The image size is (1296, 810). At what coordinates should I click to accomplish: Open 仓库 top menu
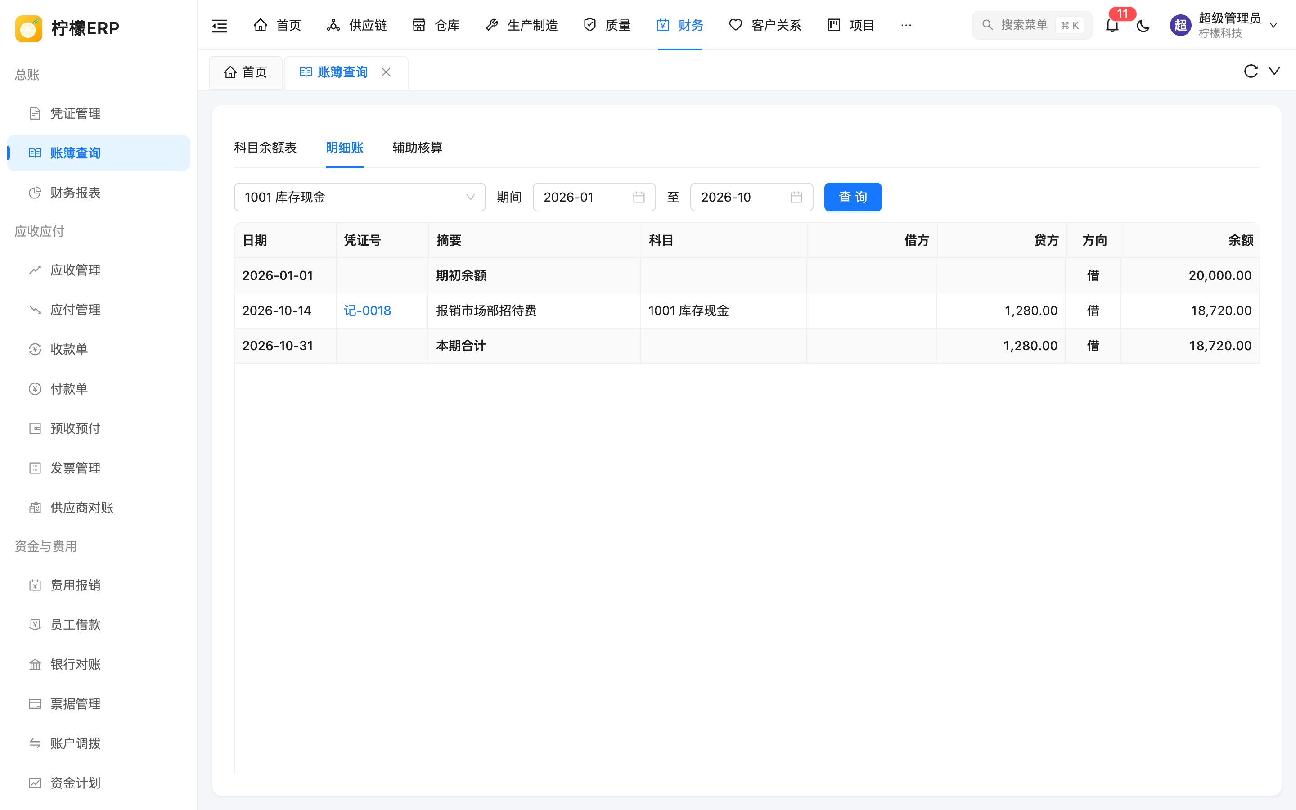coord(436,25)
